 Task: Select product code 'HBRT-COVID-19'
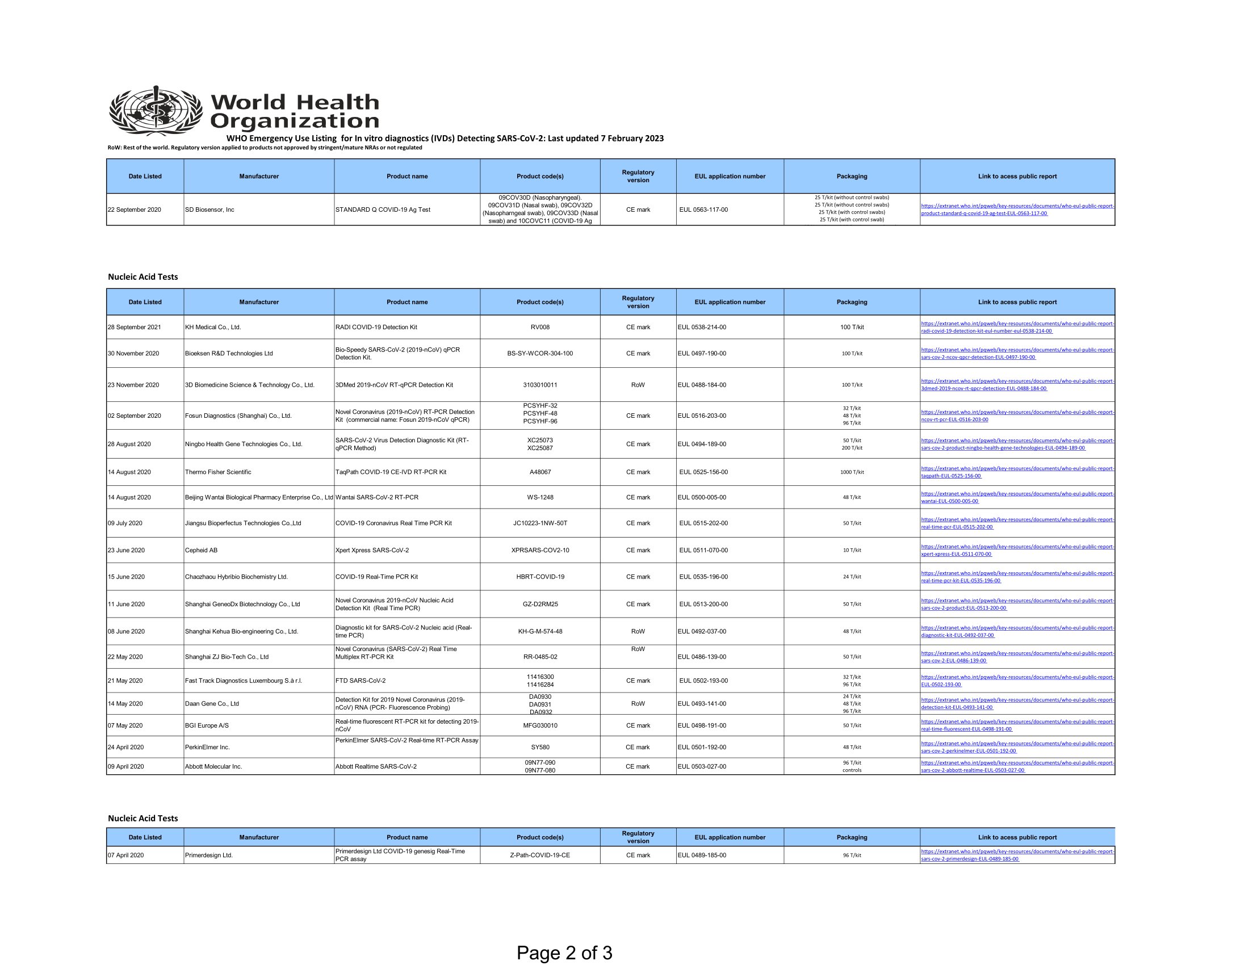540,577
